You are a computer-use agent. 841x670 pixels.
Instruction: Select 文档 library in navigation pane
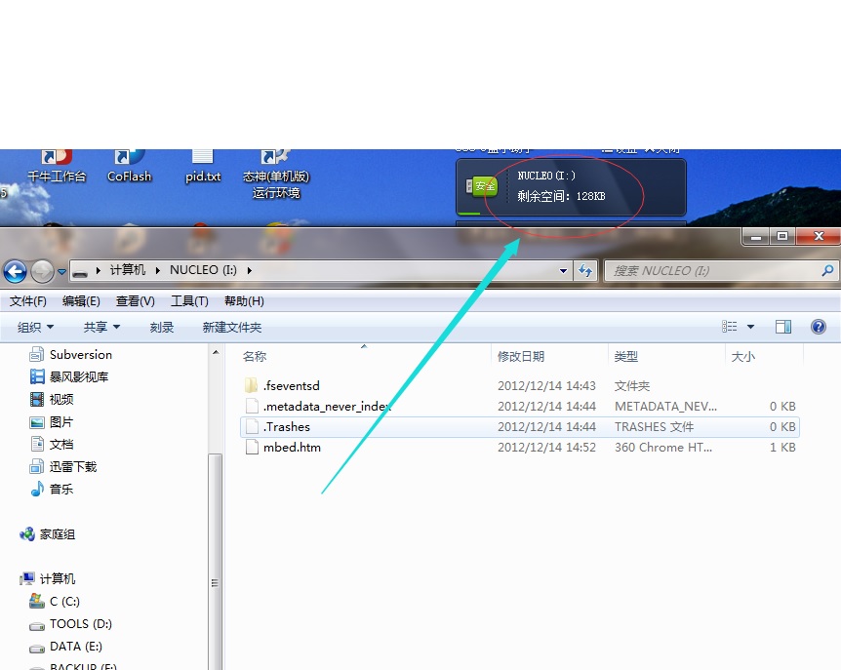pos(61,445)
